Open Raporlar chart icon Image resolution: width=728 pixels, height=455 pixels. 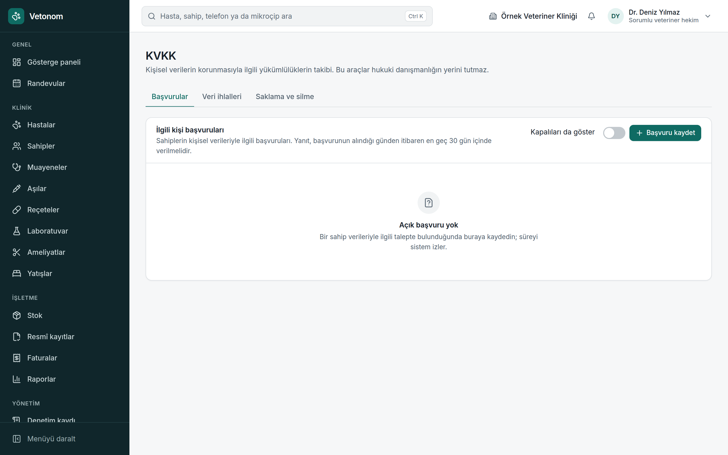tap(16, 379)
